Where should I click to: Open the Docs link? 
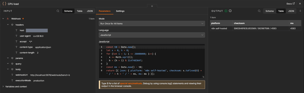tap(291, 4)
